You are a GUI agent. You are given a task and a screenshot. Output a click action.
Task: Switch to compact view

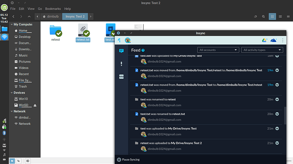click(x=288, y=17)
